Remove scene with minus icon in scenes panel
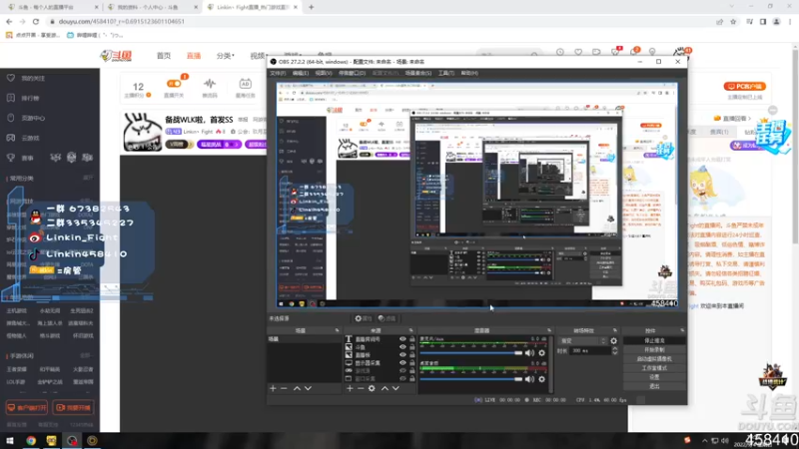Image resolution: width=799 pixels, height=449 pixels. [284, 388]
